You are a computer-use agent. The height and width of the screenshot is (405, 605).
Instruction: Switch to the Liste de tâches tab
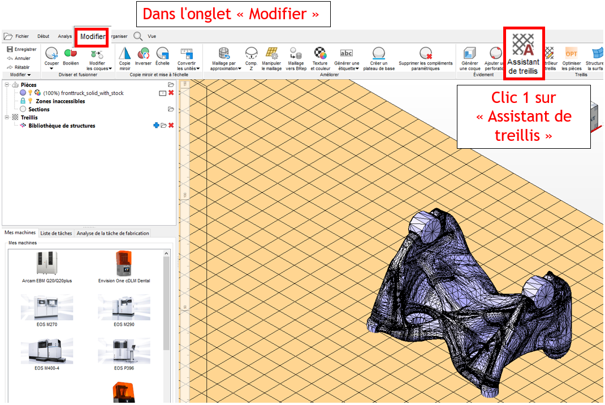pos(57,233)
